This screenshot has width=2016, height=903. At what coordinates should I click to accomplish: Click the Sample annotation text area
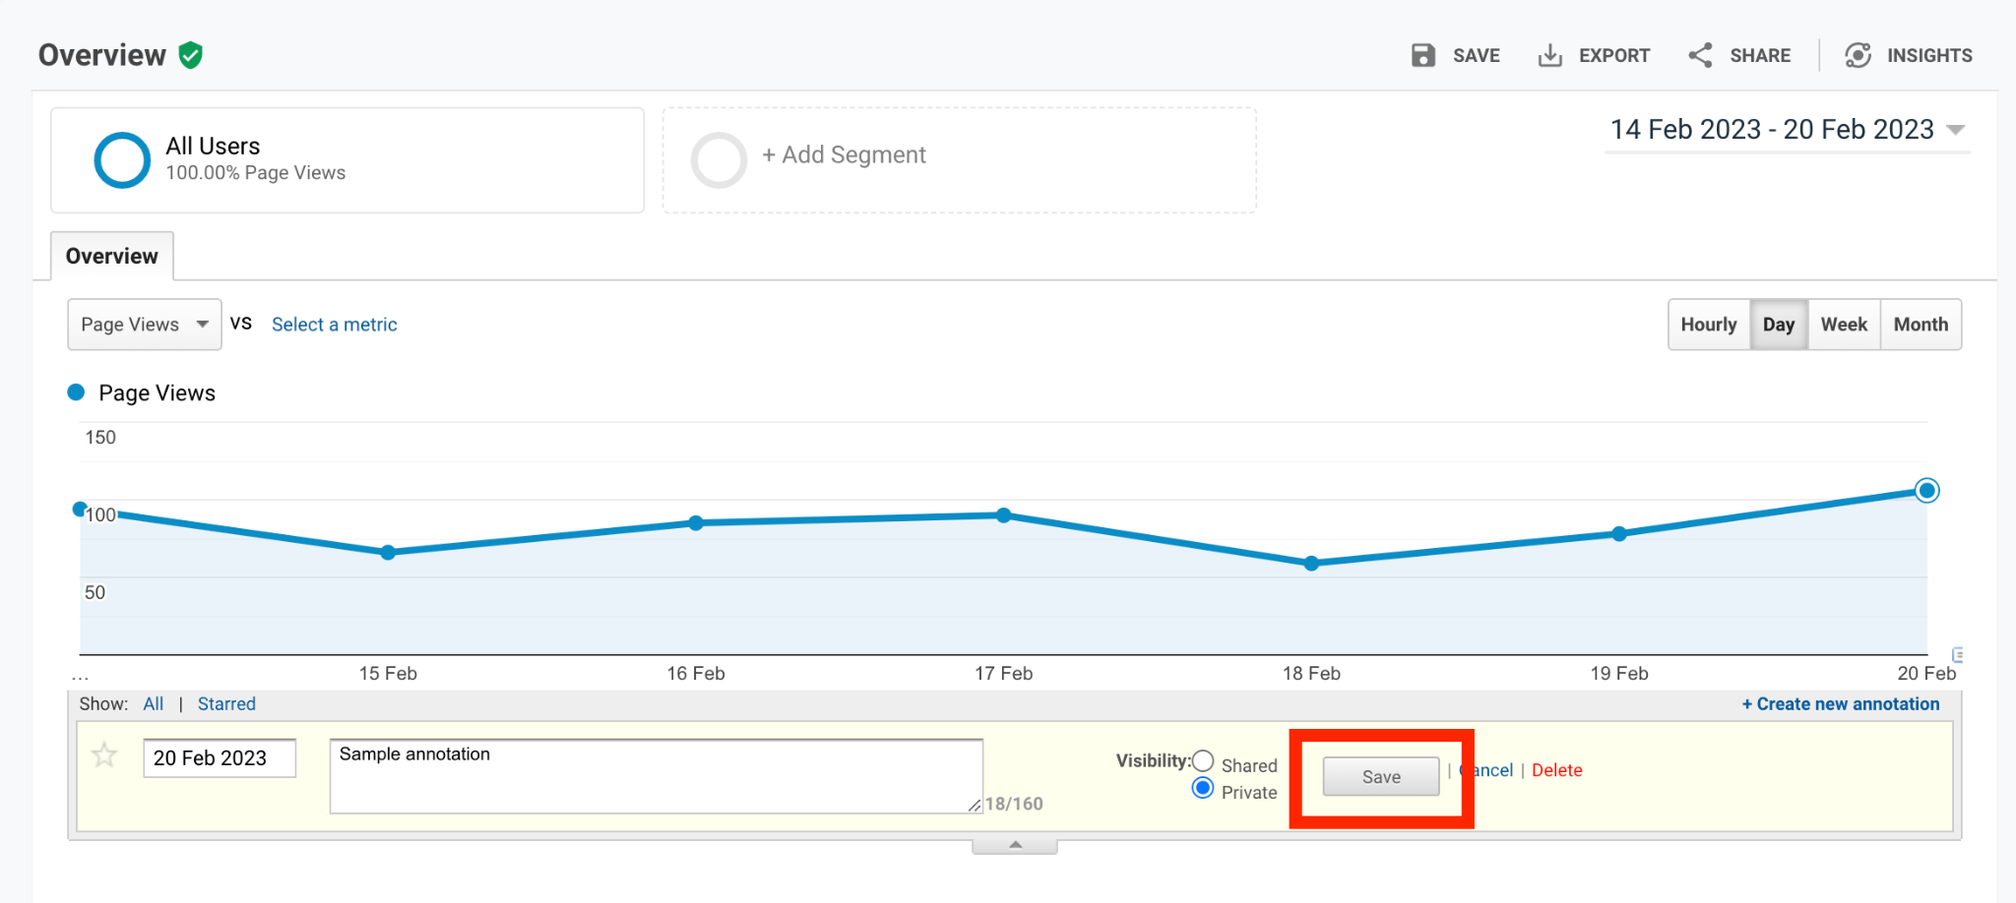pyautogui.click(x=656, y=776)
